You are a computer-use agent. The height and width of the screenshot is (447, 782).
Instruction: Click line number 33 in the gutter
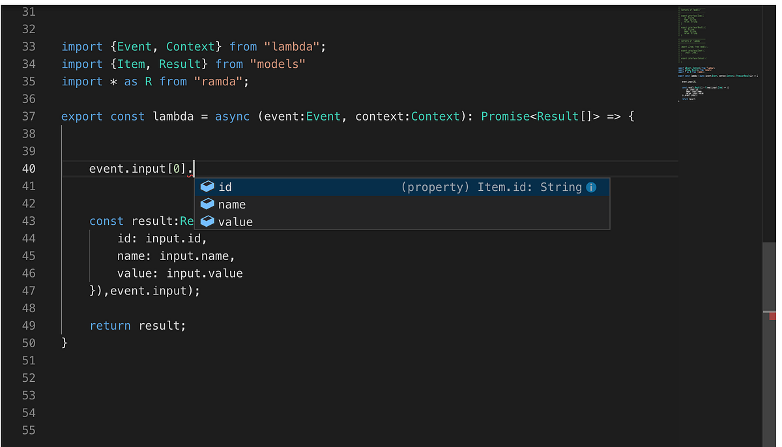tap(29, 46)
